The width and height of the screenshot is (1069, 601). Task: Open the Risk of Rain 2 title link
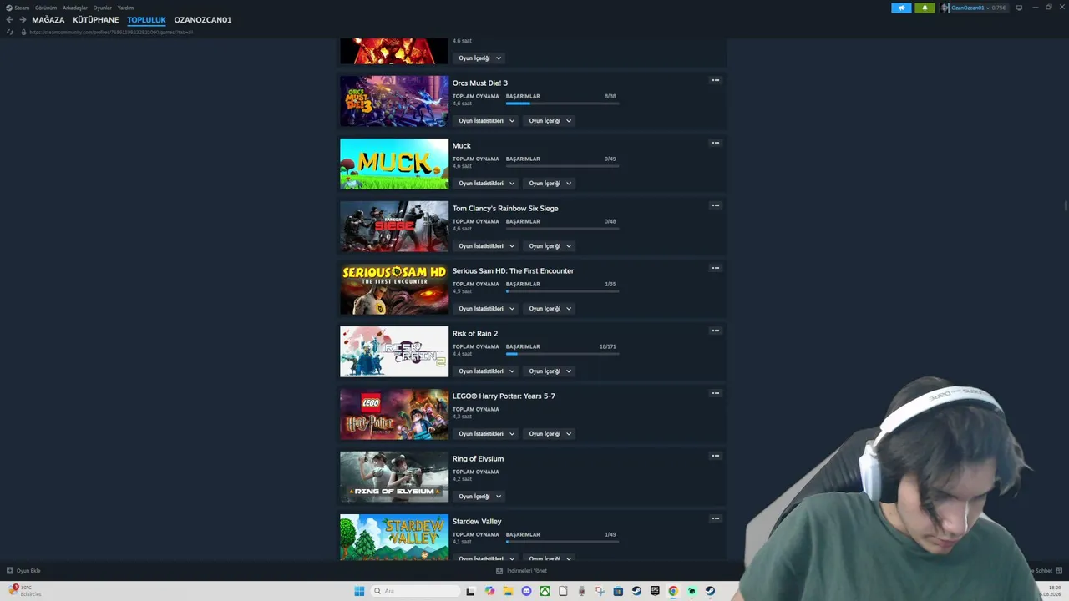[x=475, y=334]
